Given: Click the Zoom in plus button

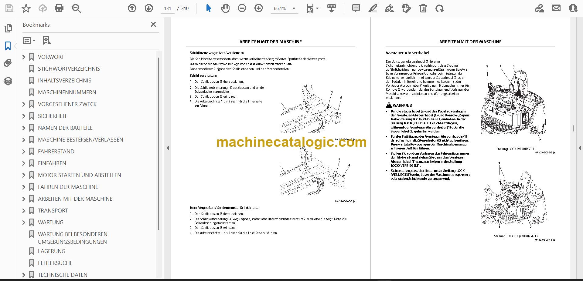Looking at the screenshot, I should (x=259, y=8).
